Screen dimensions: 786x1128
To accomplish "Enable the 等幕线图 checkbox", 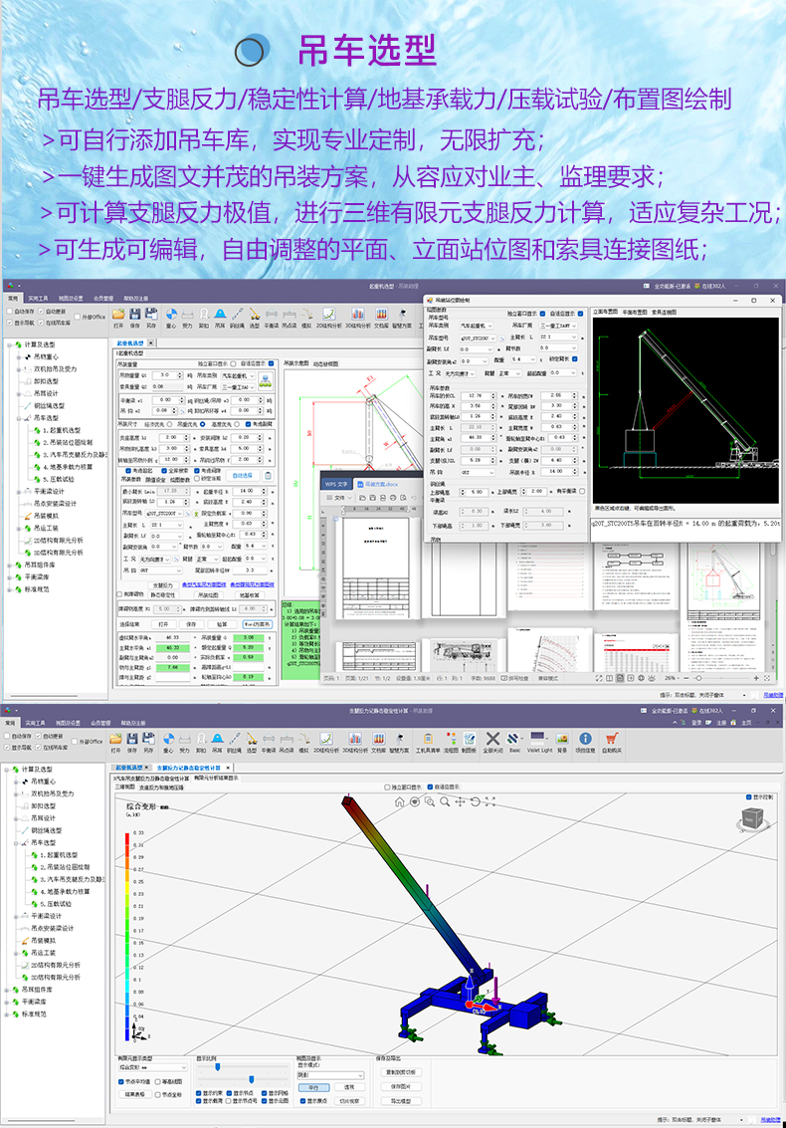I will tap(159, 1080).
